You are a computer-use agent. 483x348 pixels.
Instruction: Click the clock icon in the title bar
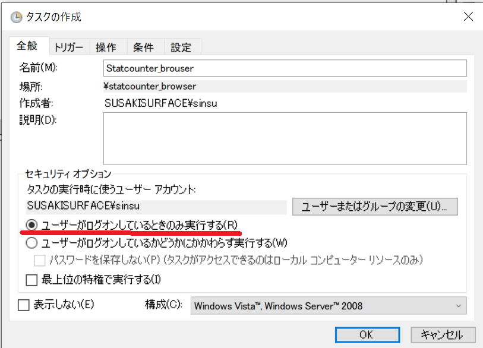tap(16, 17)
